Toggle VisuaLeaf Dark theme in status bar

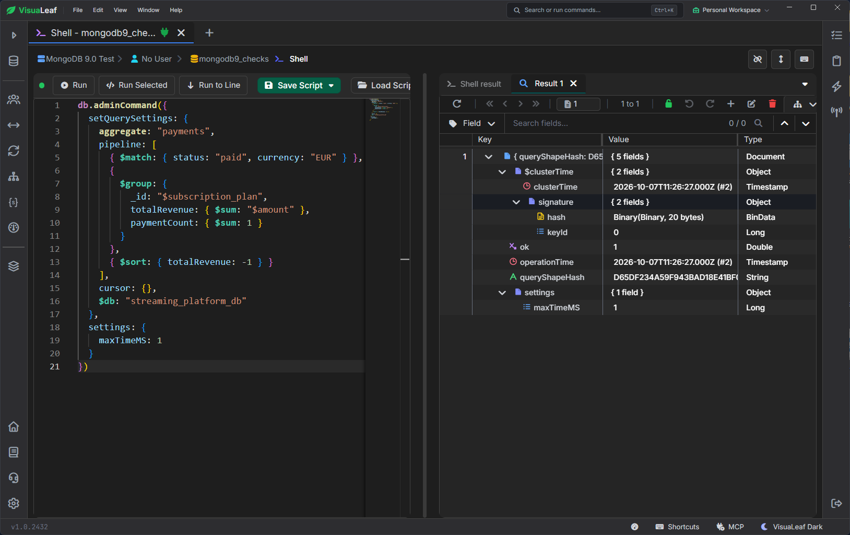click(792, 527)
